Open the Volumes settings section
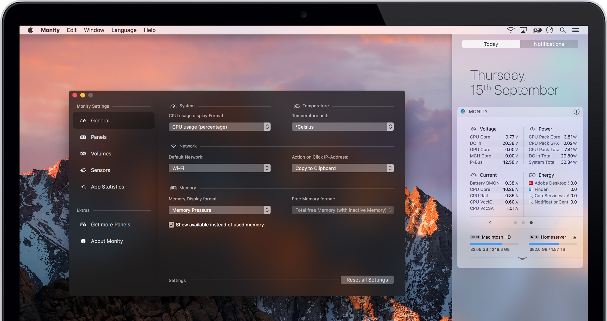 pyautogui.click(x=114, y=154)
